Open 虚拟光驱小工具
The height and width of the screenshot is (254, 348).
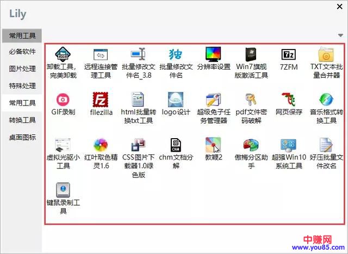pyautogui.click(x=63, y=145)
